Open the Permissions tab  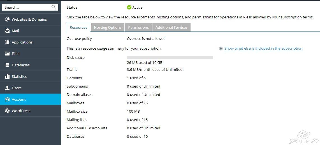(x=138, y=27)
